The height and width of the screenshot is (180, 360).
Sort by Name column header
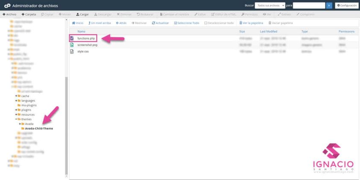pos(81,32)
